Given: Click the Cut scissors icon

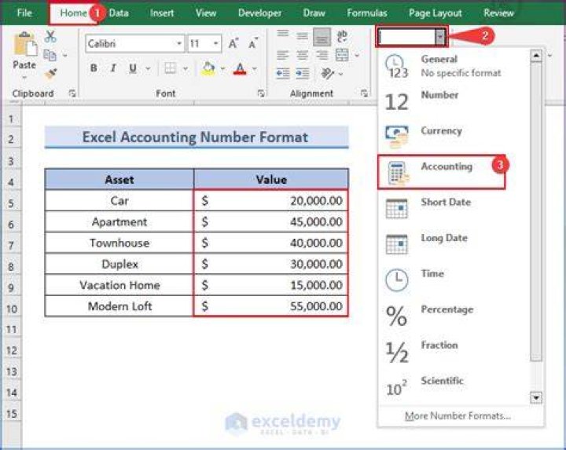Looking at the screenshot, I should point(50,37).
